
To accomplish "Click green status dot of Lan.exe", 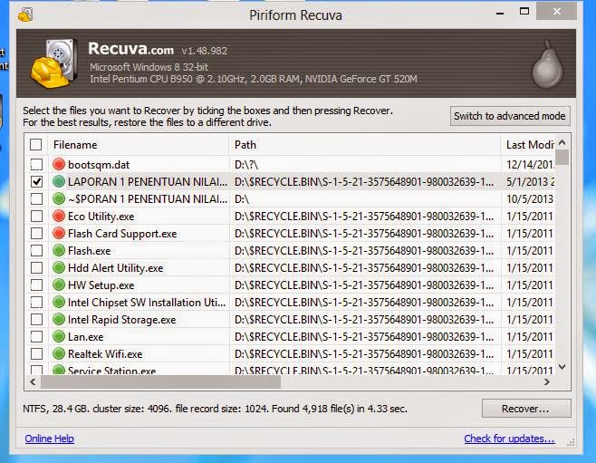I will pos(59,336).
